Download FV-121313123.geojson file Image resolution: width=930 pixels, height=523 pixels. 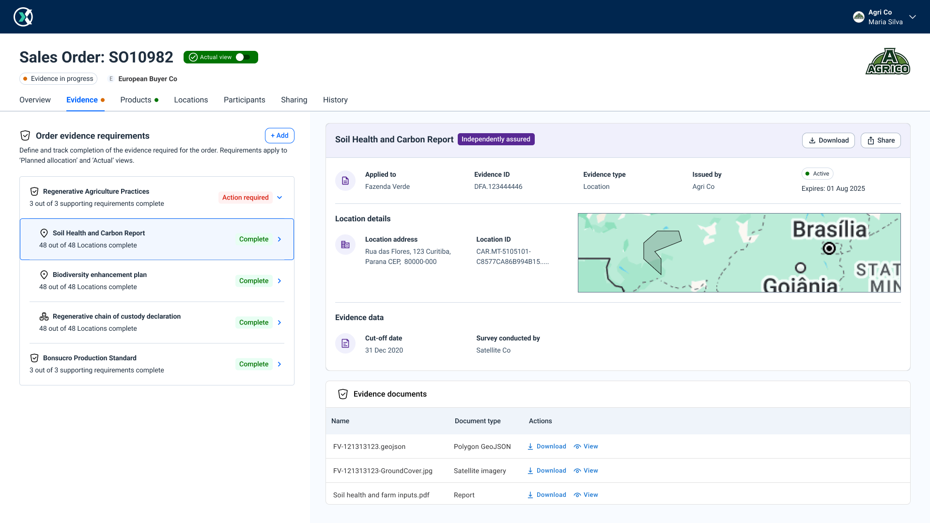(x=547, y=446)
